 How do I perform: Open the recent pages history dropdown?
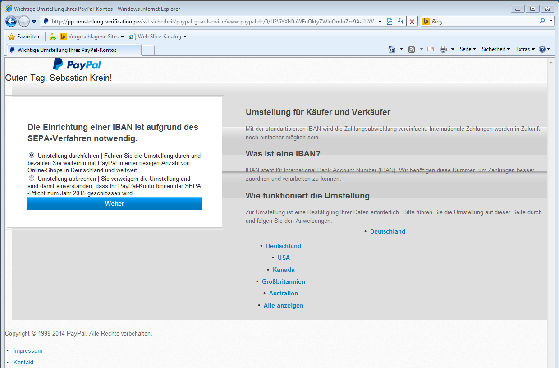34,22
